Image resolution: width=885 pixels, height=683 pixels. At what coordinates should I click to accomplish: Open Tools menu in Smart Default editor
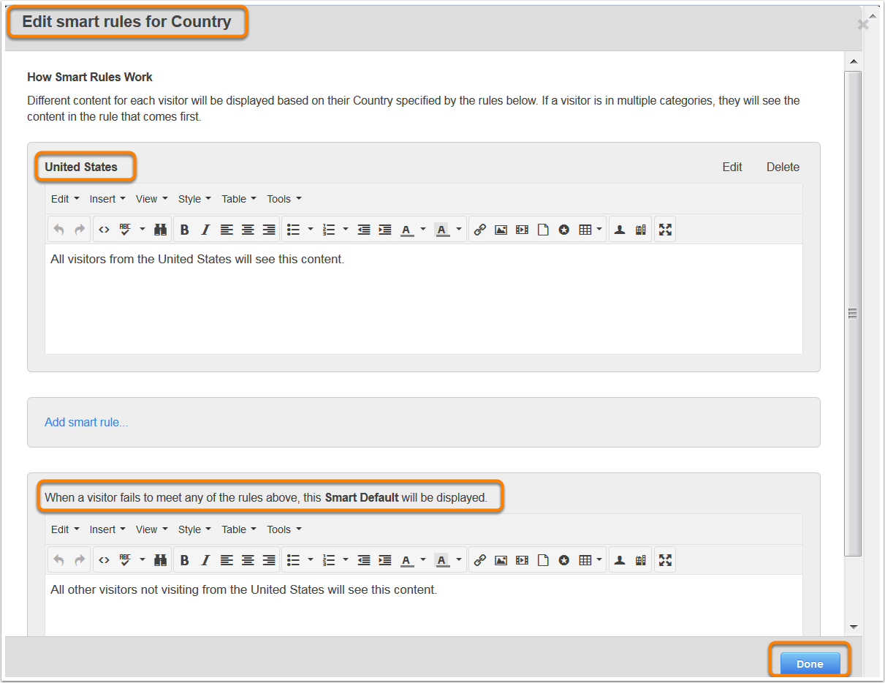pyautogui.click(x=284, y=529)
